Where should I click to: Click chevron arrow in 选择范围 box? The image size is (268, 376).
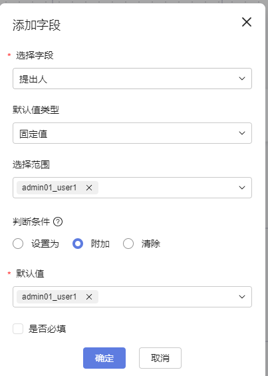click(242, 188)
